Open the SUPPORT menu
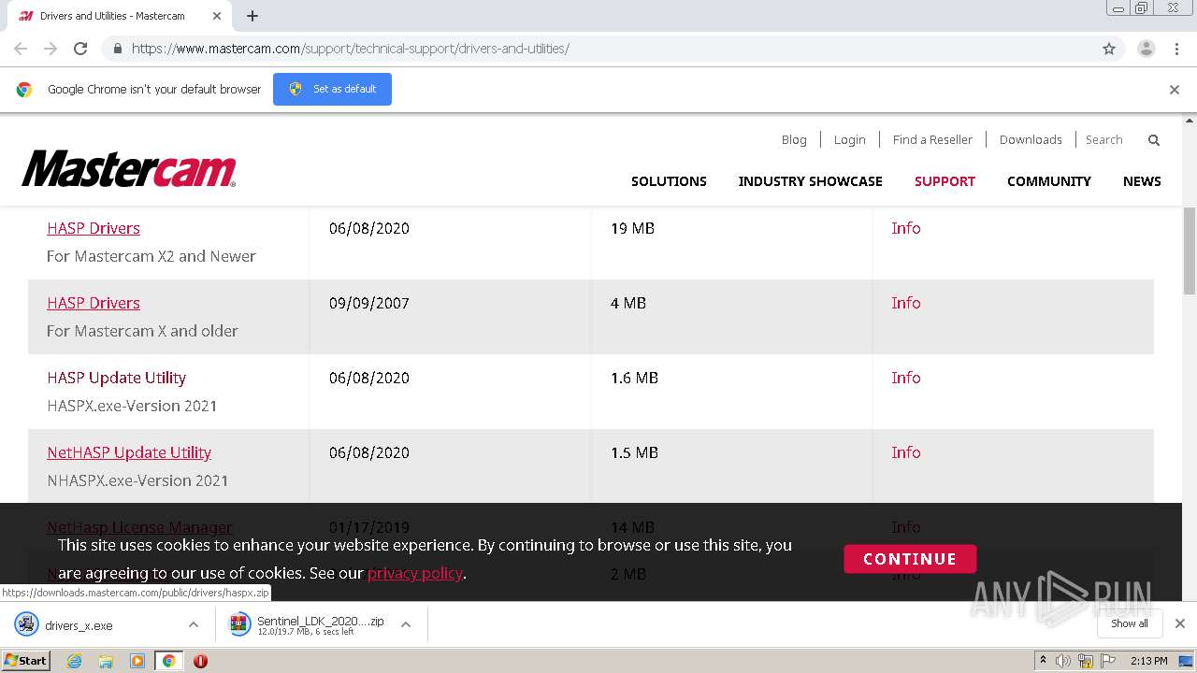This screenshot has width=1197, height=673. [x=945, y=181]
